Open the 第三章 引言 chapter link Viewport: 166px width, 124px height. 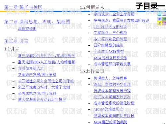16,41
